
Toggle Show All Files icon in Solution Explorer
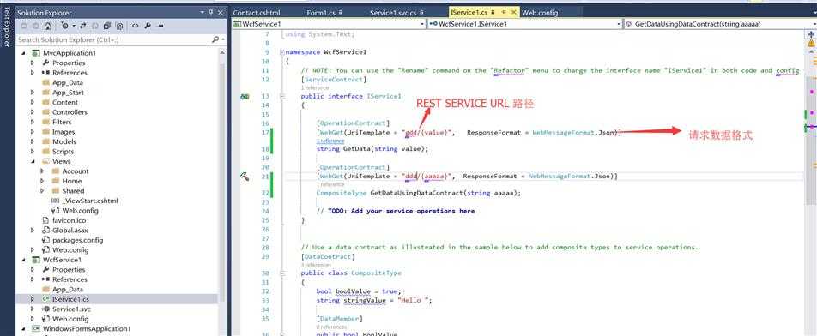[119, 26]
